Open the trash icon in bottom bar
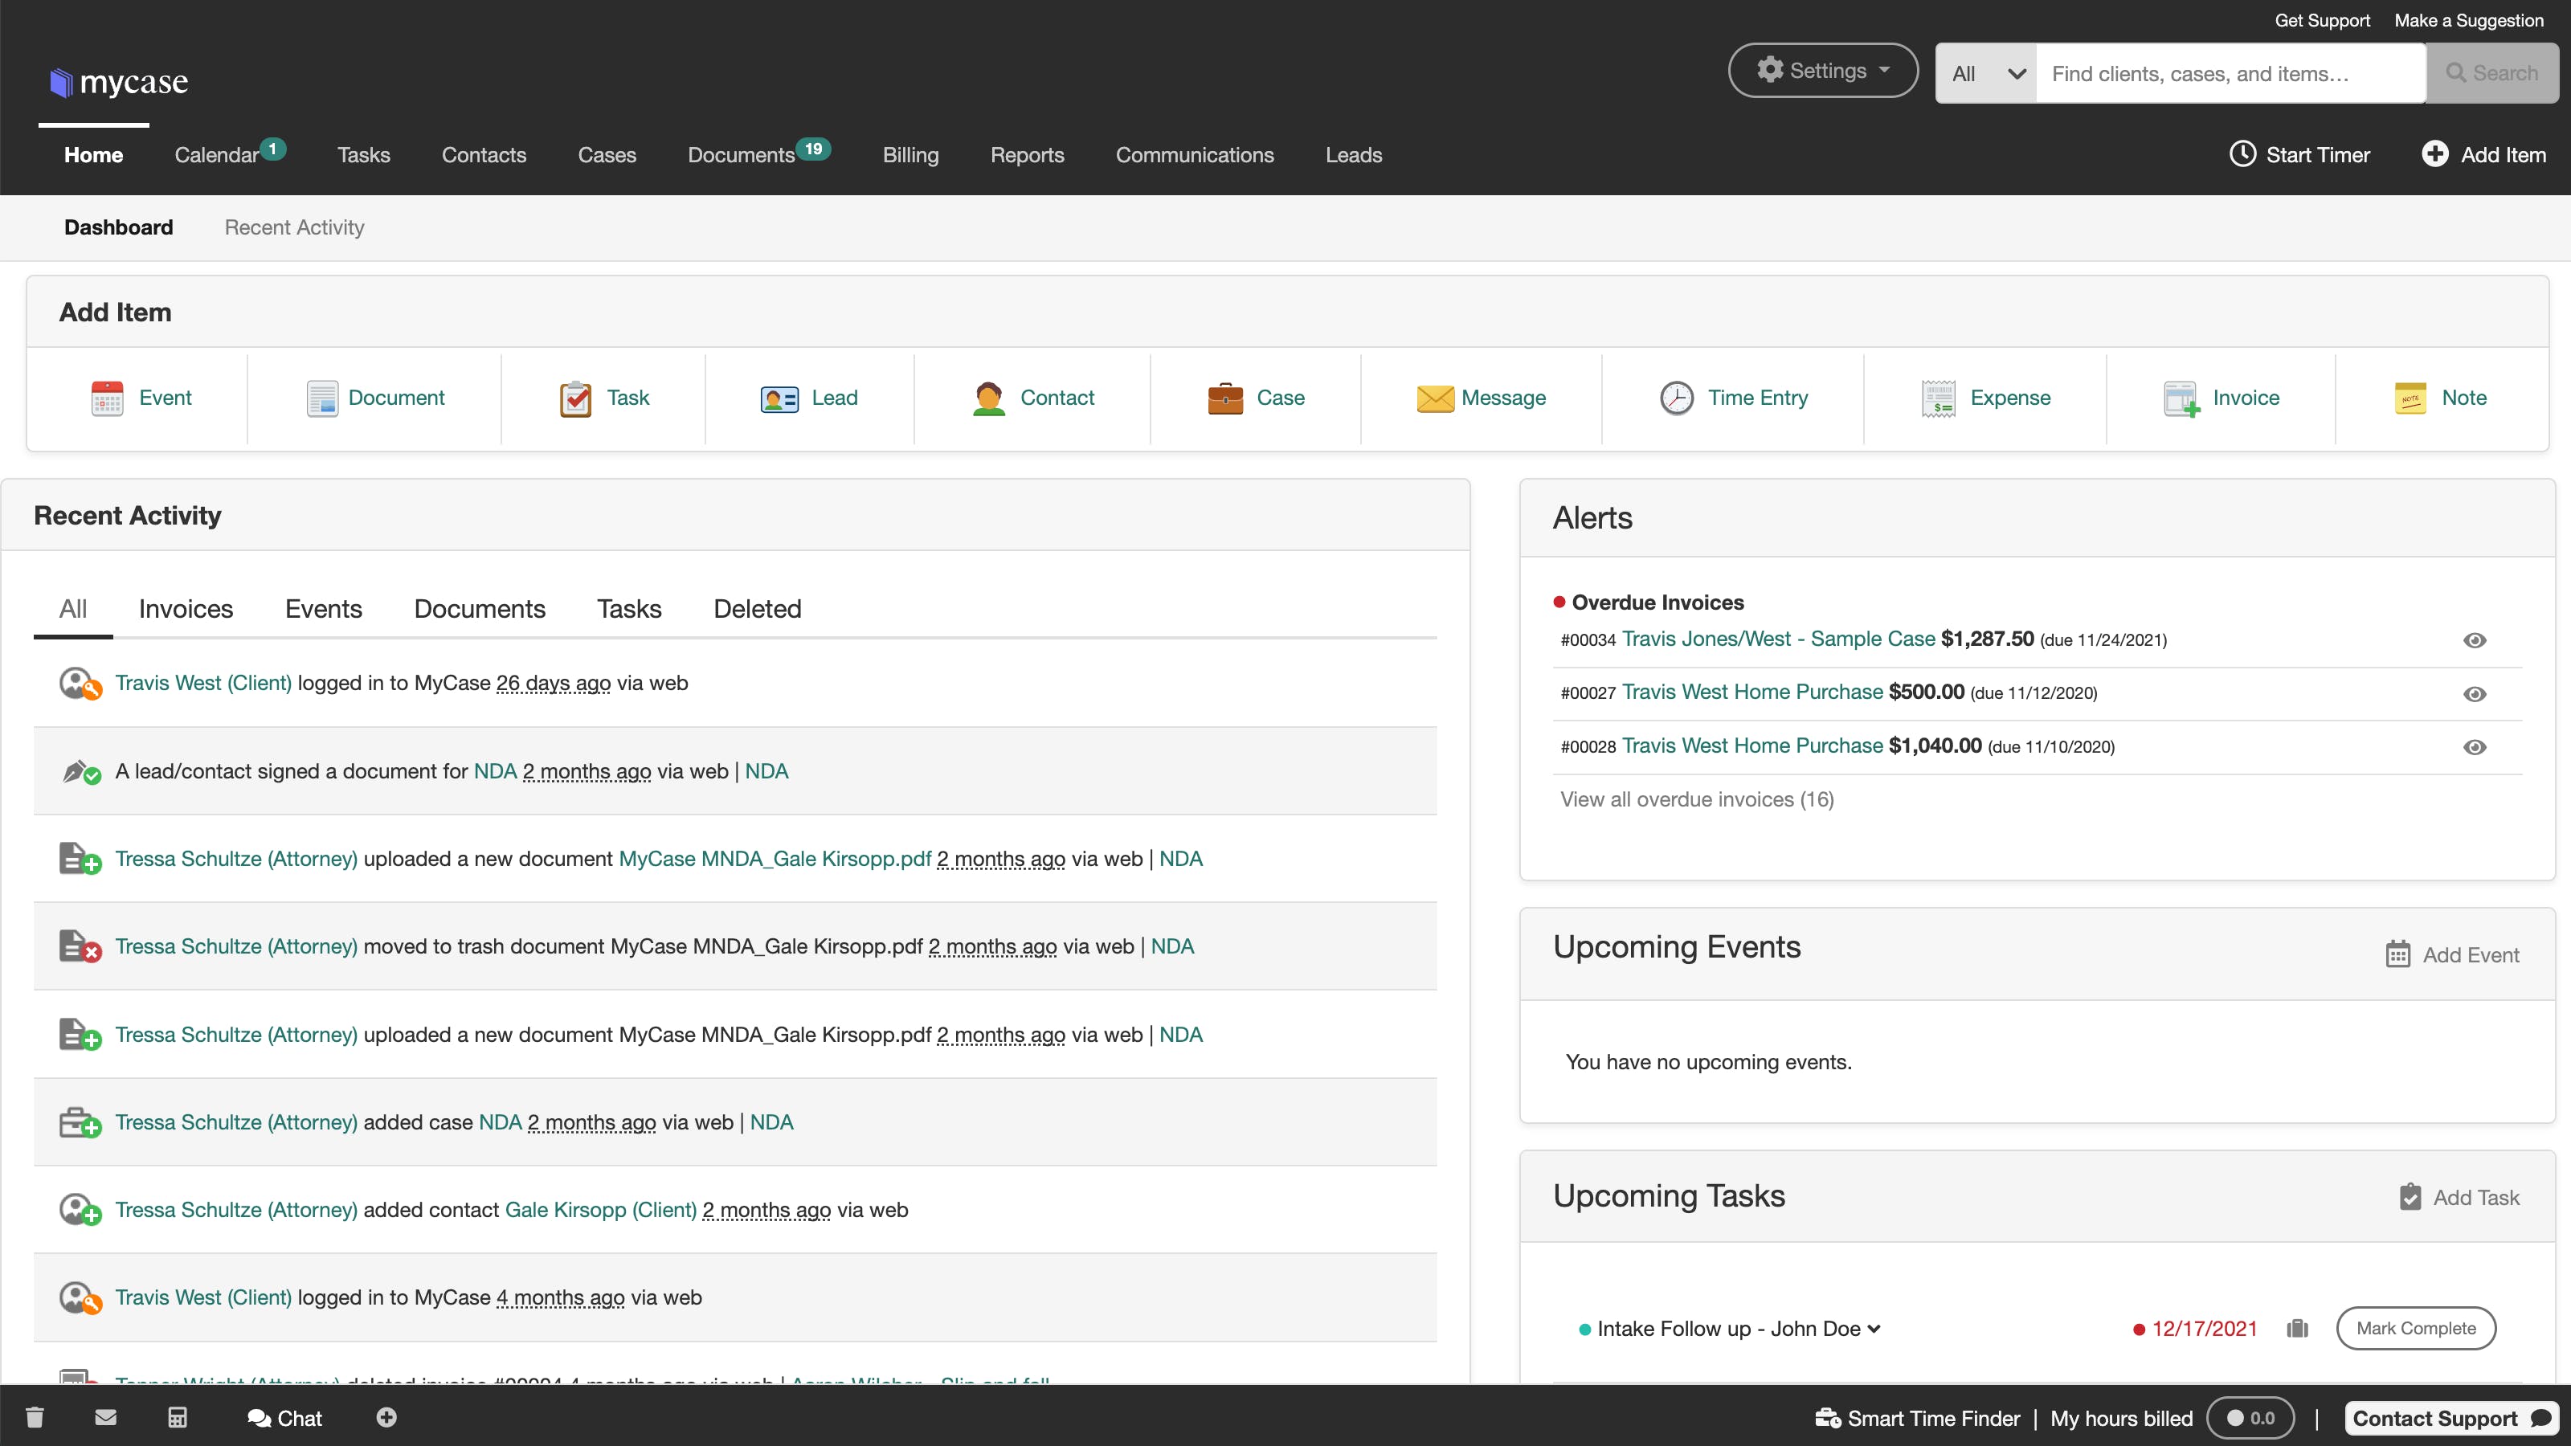This screenshot has width=2571, height=1446. pos(35,1417)
